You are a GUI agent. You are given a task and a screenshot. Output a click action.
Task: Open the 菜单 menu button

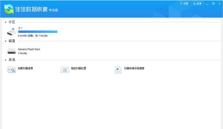pyautogui.click(x=197, y=4)
